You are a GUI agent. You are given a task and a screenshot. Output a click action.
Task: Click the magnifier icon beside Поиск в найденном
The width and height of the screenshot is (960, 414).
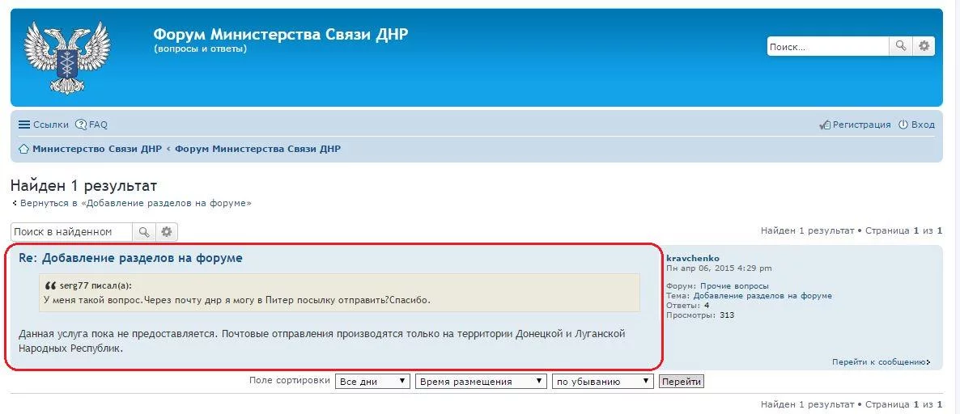click(x=144, y=232)
